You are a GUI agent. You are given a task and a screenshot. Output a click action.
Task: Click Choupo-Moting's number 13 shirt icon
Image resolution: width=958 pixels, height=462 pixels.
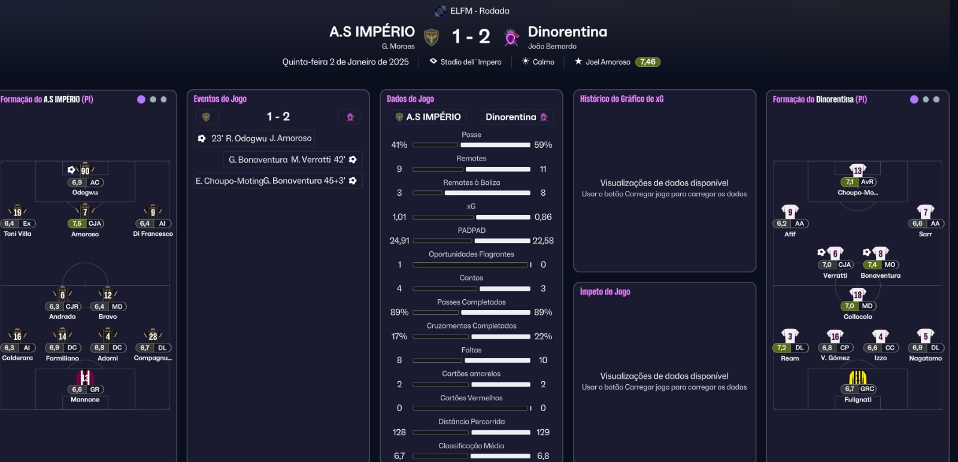pyautogui.click(x=857, y=171)
